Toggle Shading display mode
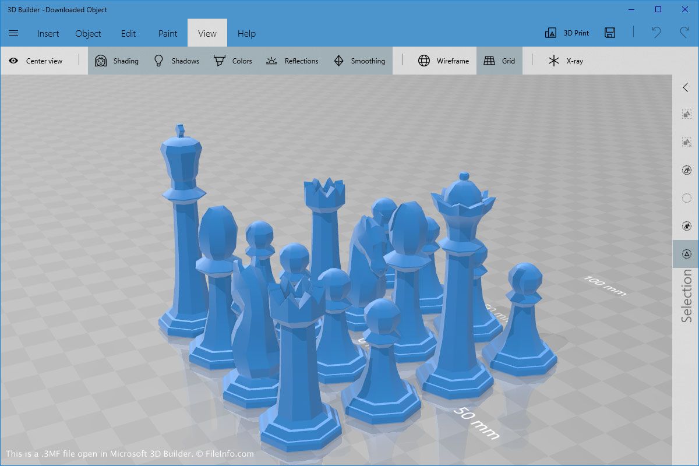699x466 pixels. (116, 61)
